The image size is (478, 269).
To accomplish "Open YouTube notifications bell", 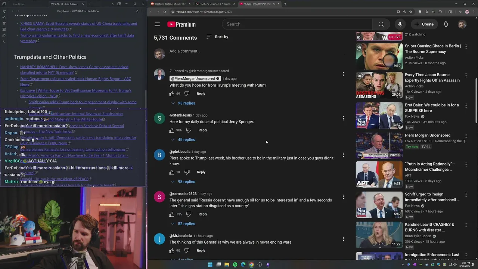I will 446,24.
